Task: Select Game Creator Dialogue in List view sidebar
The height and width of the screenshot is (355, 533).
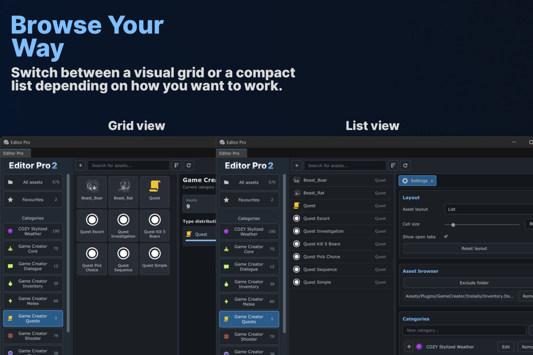Action: point(249,267)
